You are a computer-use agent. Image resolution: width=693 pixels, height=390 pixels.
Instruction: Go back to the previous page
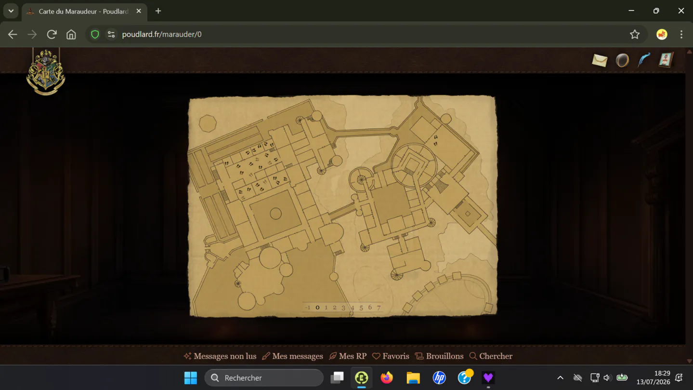(13, 34)
